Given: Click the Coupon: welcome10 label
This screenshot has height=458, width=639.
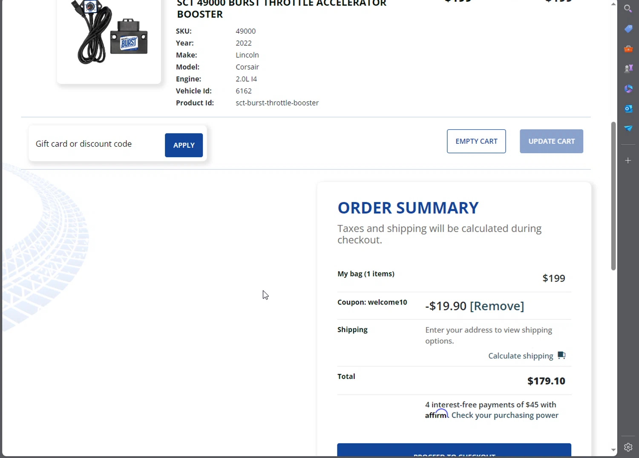Looking at the screenshot, I should pos(372,302).
